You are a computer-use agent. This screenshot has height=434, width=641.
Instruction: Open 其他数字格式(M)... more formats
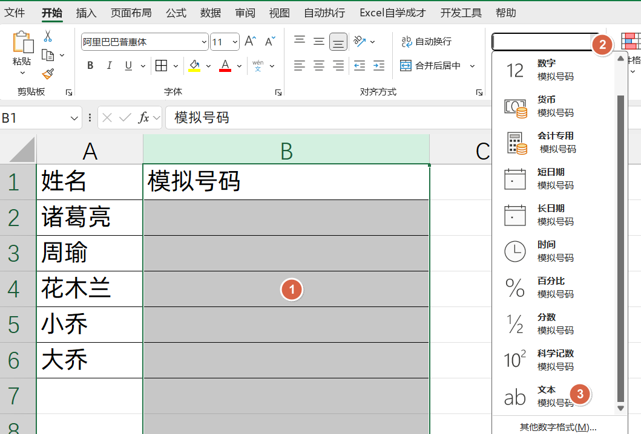pos(558,427)
